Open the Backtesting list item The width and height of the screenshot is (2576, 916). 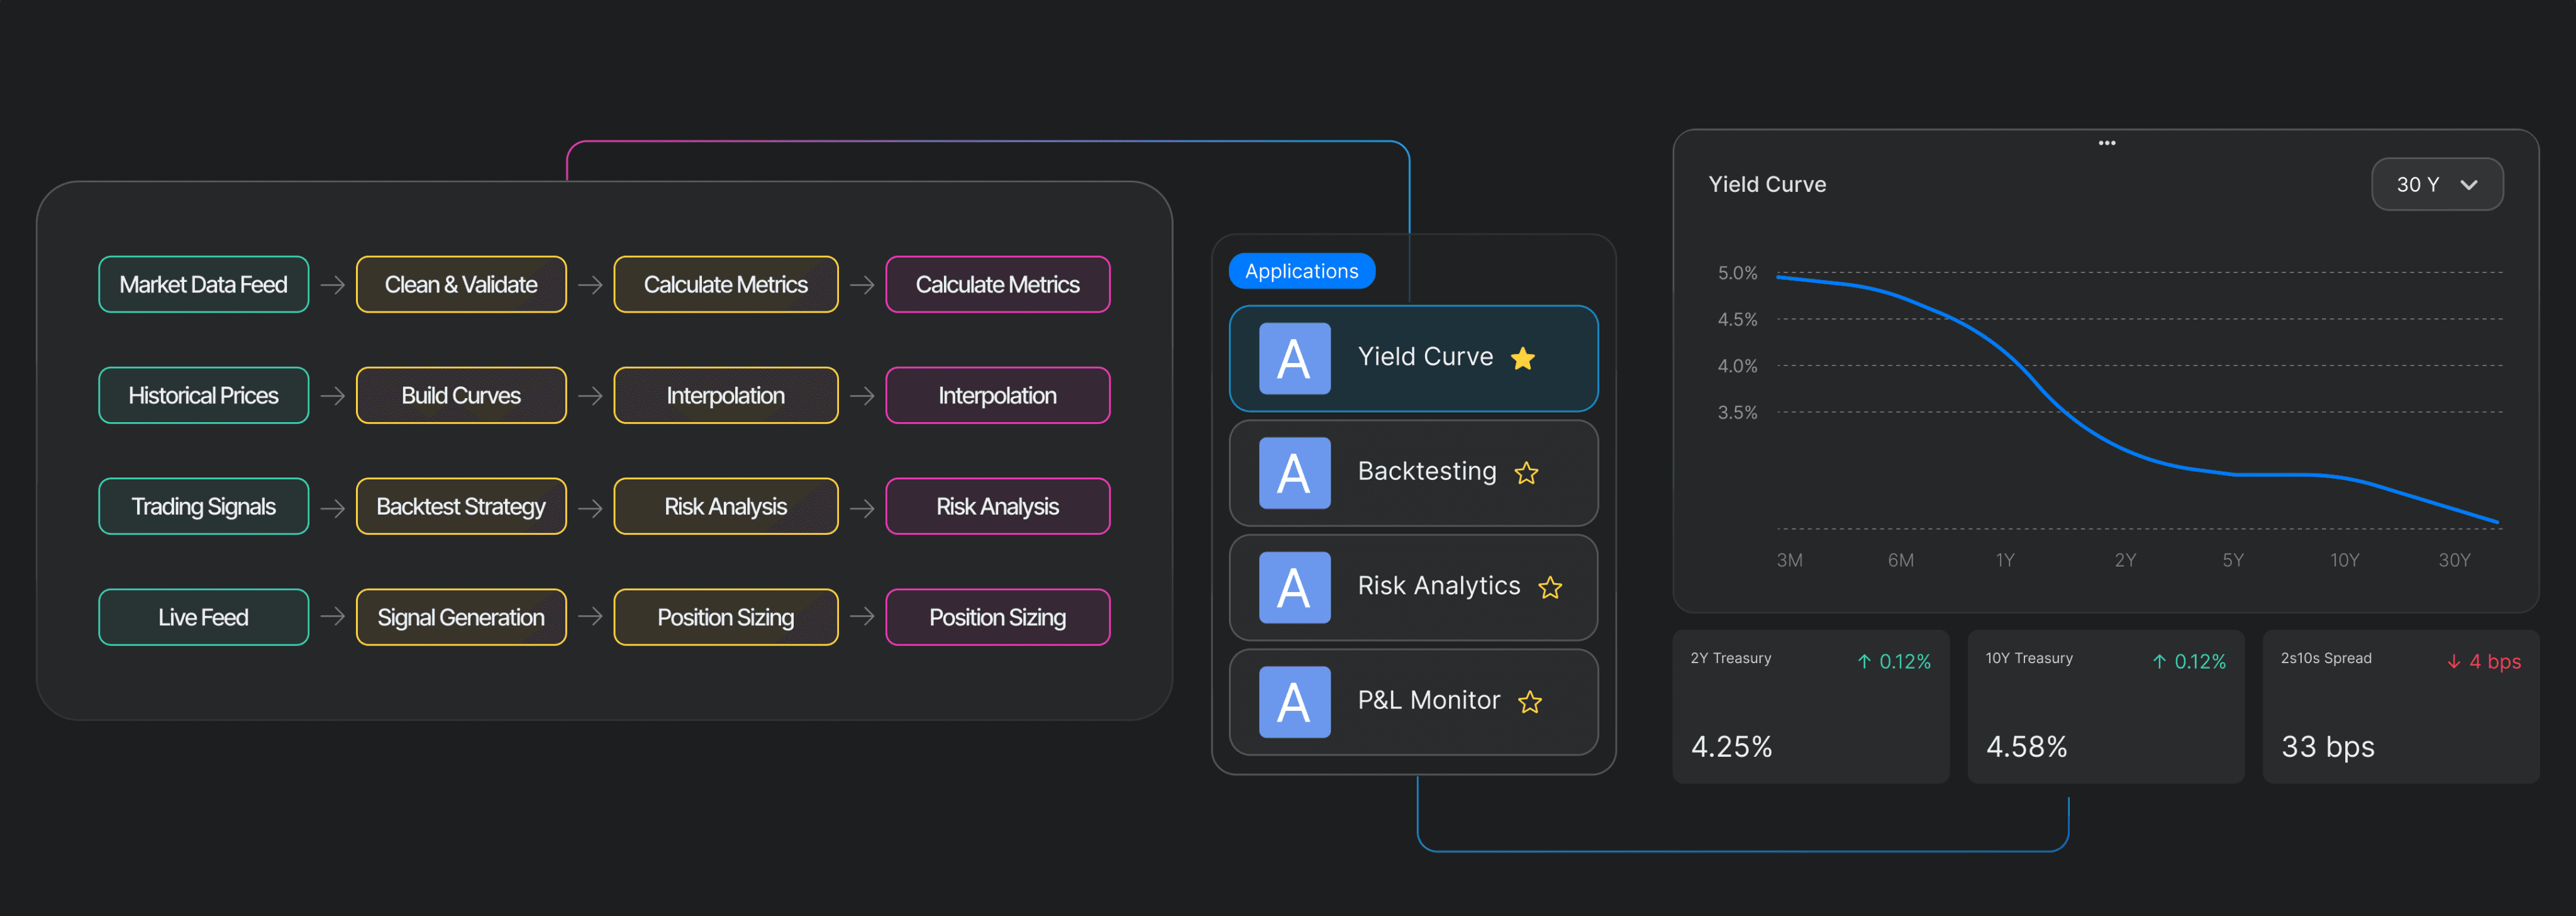(x=1426, y=472)
